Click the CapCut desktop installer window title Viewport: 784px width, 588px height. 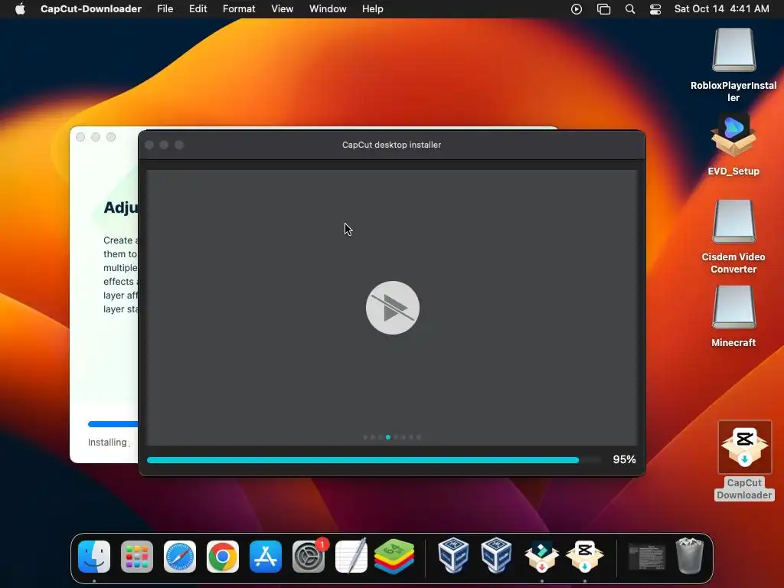391,145
